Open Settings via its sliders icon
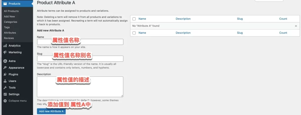This screenshot has height=115, width=301. pos(5,94)
